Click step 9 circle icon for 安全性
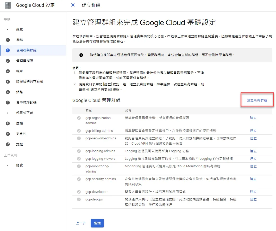This screenshot has height=231, width=276. (x=8, y=134)
